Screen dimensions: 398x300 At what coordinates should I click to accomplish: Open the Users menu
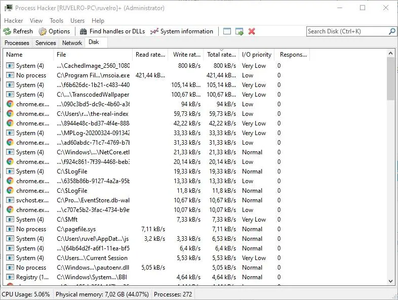(77, 21)
